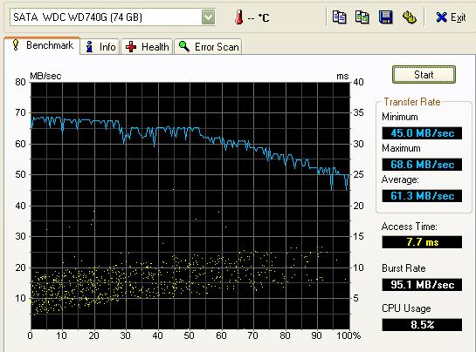Click the copy text to clipboard icon
Viewport: 476px width, 352px height.
coord(339,17)
